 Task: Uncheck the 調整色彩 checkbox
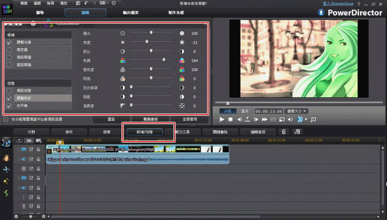point(9,98)
